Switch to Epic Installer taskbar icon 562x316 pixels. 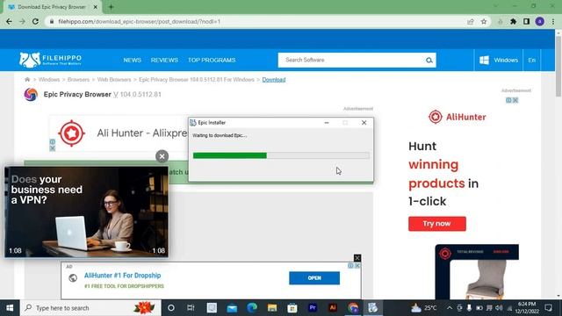click(x=373, y=308)
